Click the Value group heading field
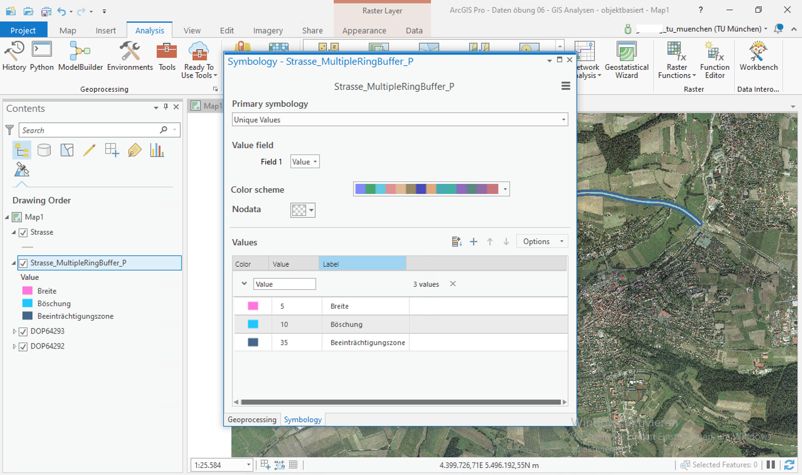The image size is (802, 475). pos(285,284)
